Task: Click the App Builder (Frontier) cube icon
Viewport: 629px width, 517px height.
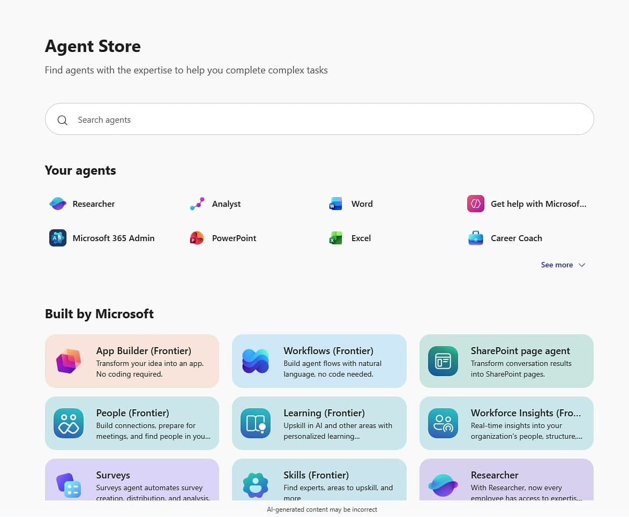Action: [x=68, y=361]
